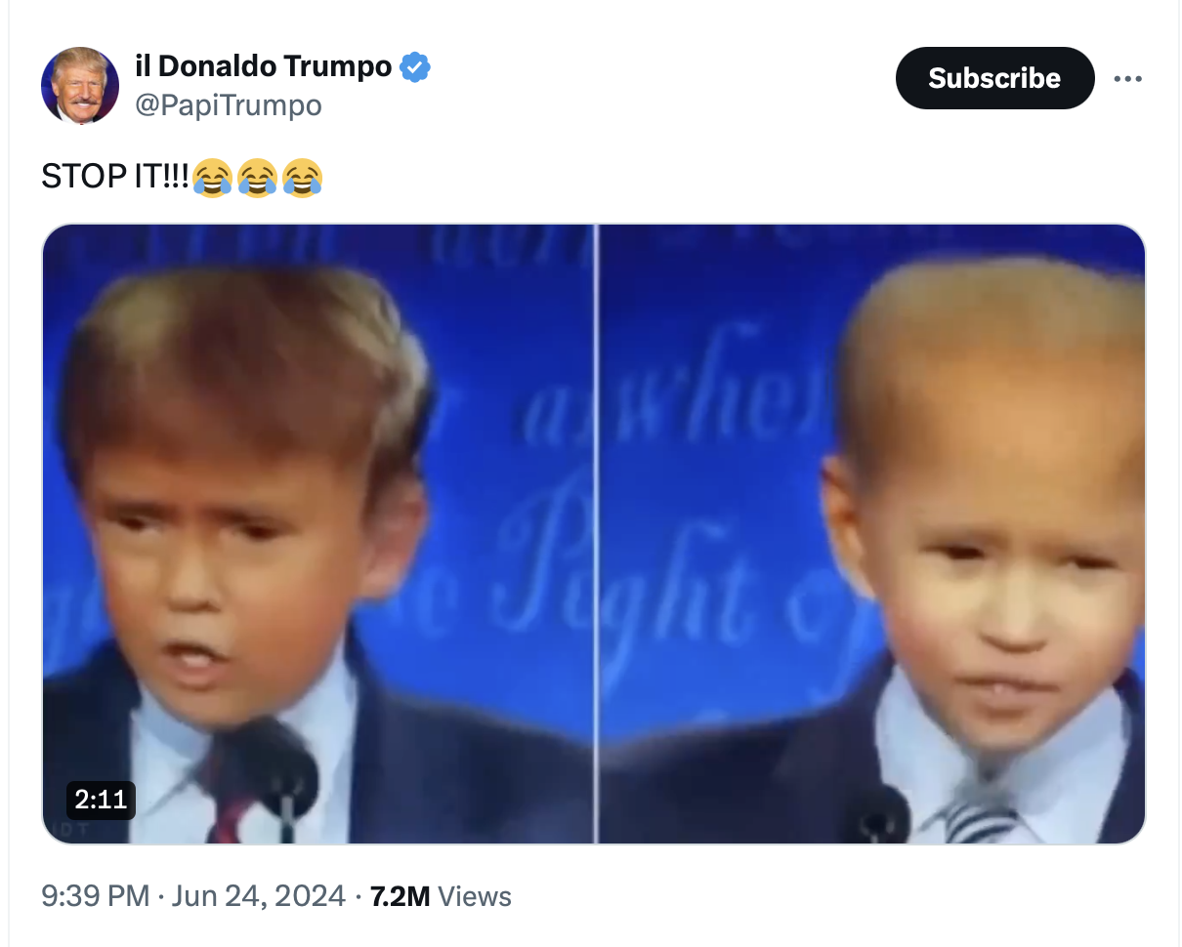
Task: Click the Jun 24, 2024 date
Action: (x=258, y=895)
